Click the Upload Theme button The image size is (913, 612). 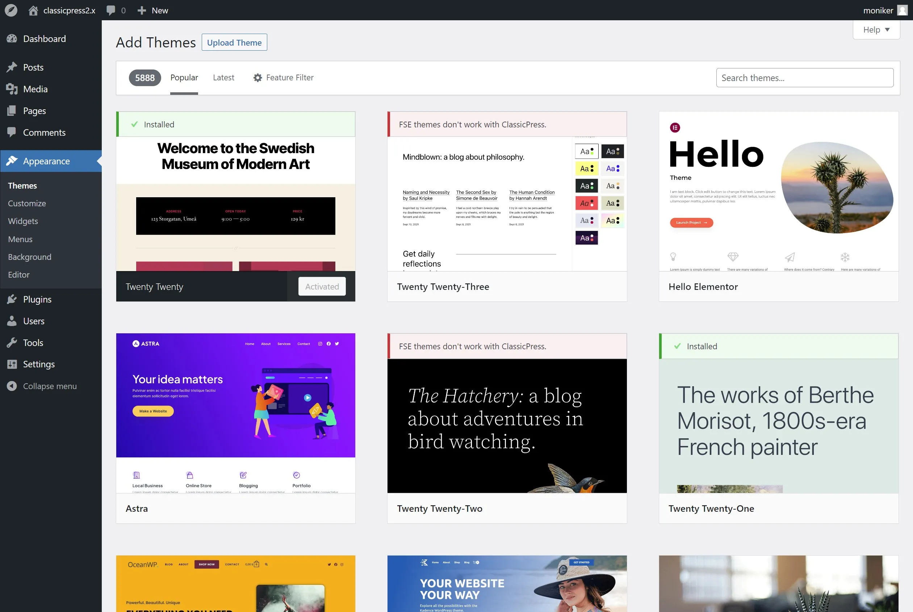[234, 43]
